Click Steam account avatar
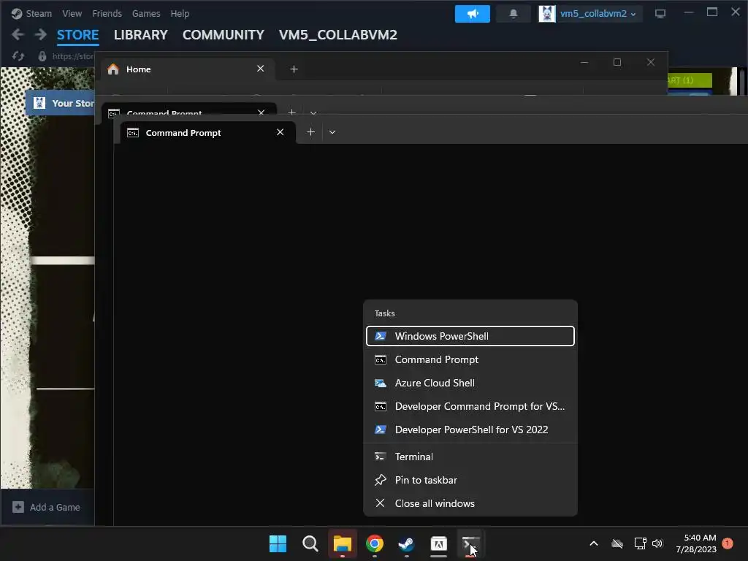748x561 pixels. [x=546, y=13]
